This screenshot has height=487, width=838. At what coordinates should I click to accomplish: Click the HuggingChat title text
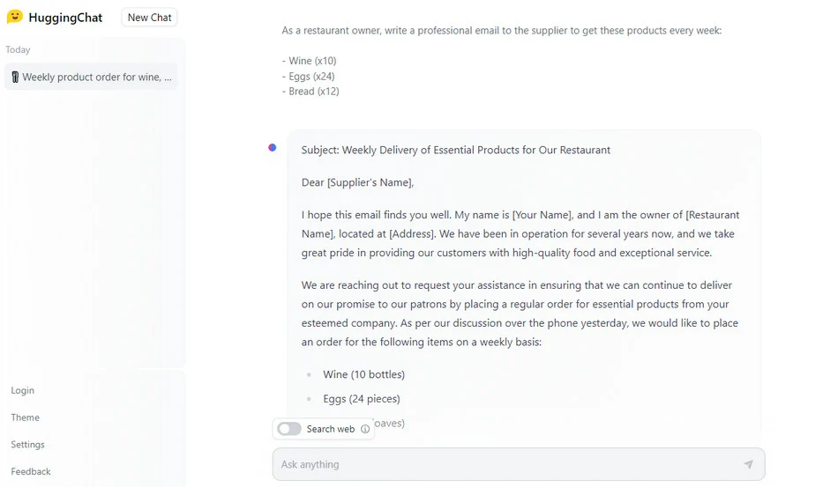(65, 18)
